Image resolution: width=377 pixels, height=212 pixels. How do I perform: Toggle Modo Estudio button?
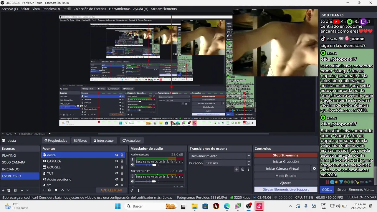[x=286, y=176]
